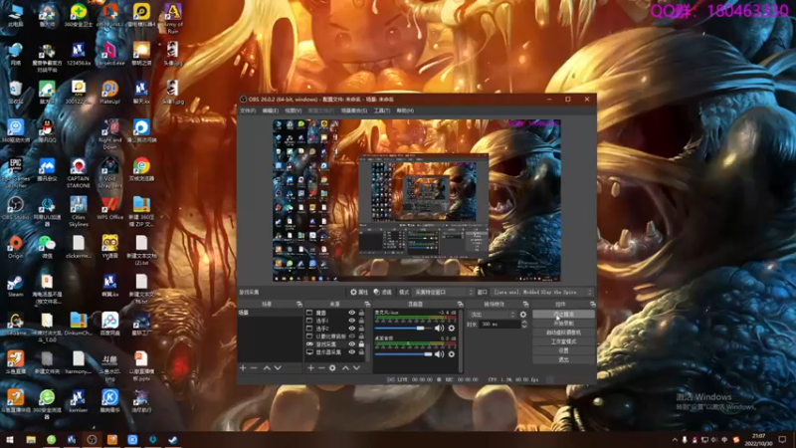Click first Controls button under the cursor

[563, 315]
